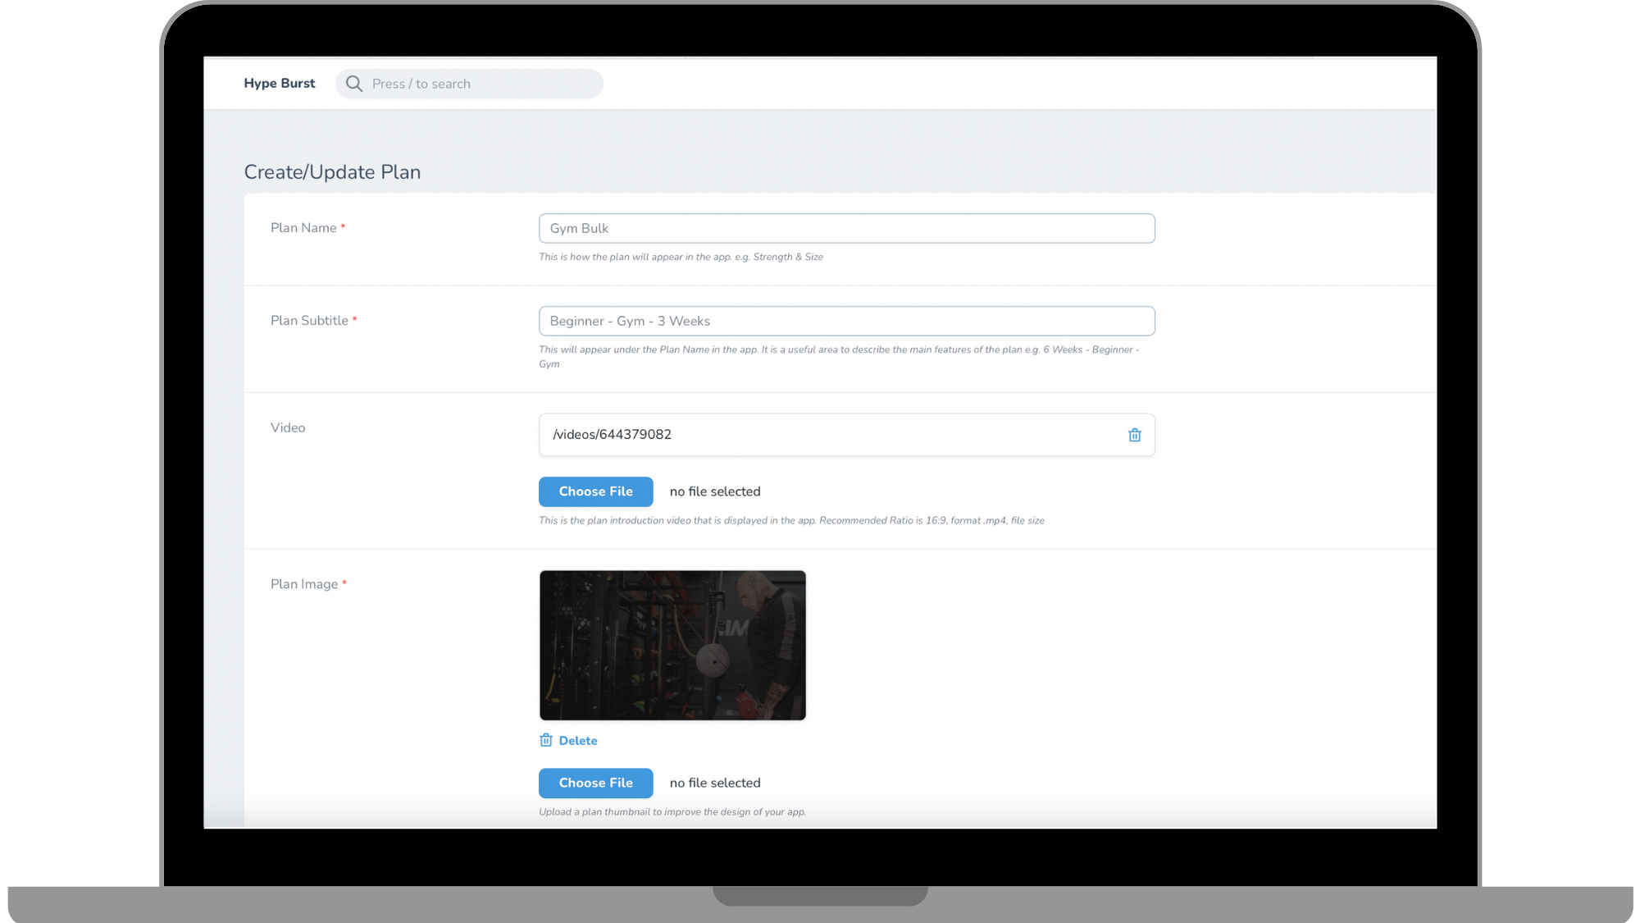The width and height of the screenshot is (1640, 923).
Task: Open the gym plan image thumbnail
Action: click(672, 646)
